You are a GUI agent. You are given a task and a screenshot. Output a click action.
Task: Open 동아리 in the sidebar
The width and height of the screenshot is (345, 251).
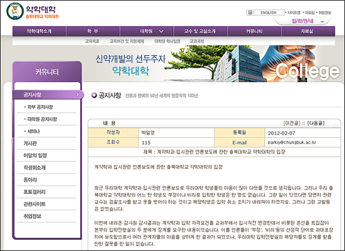point(30,180)
